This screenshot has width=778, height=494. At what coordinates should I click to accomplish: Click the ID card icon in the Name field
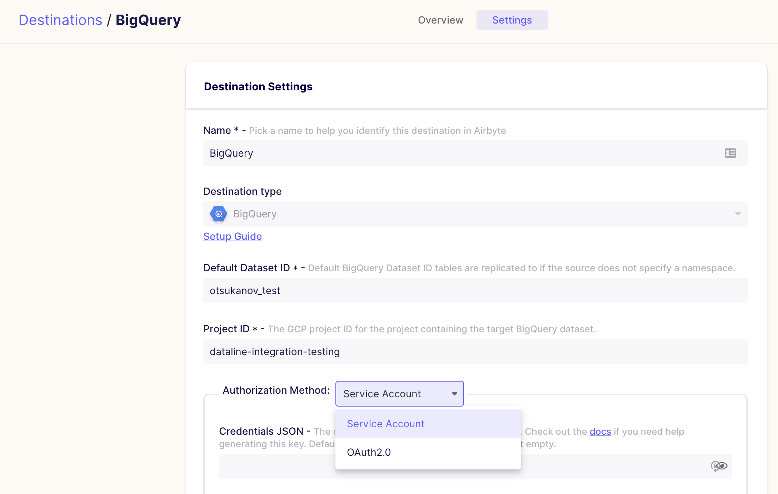tap(730, 153)
